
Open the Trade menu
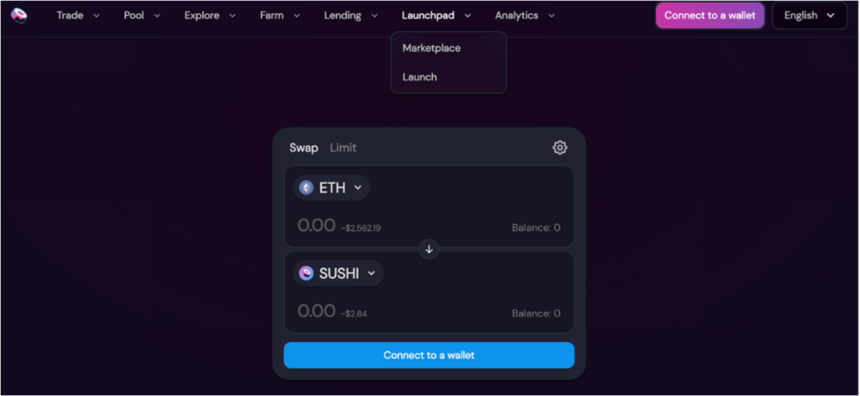pyautogui.click(x=78, y=16)
